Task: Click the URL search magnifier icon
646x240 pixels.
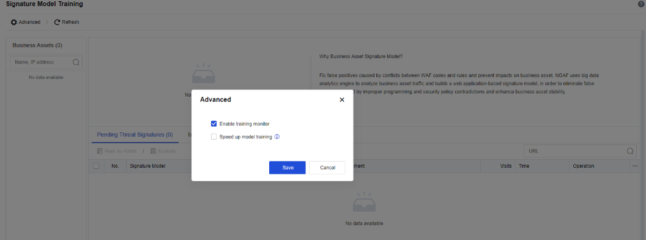Action: [x=630, y=151]
